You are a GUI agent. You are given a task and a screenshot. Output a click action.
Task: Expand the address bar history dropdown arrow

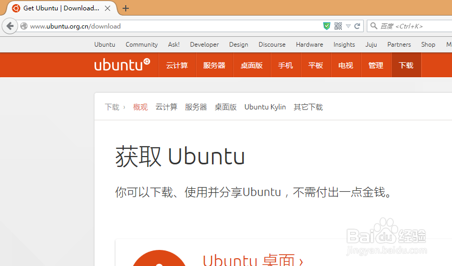point(348,26)
